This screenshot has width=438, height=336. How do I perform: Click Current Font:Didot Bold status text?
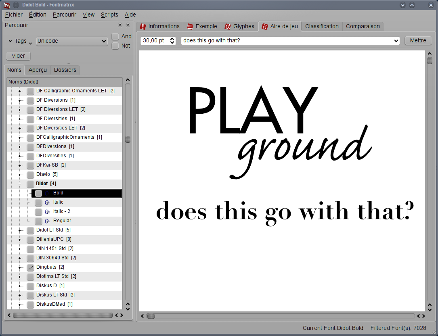(x=333, y=328)
